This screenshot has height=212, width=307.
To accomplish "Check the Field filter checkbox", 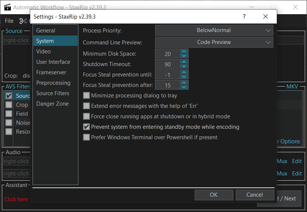I will [9, 114].
